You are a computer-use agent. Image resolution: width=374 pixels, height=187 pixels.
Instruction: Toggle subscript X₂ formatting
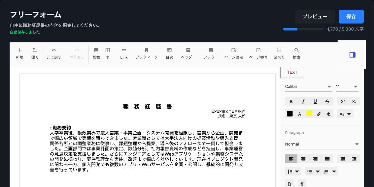[x=354, y=101]
